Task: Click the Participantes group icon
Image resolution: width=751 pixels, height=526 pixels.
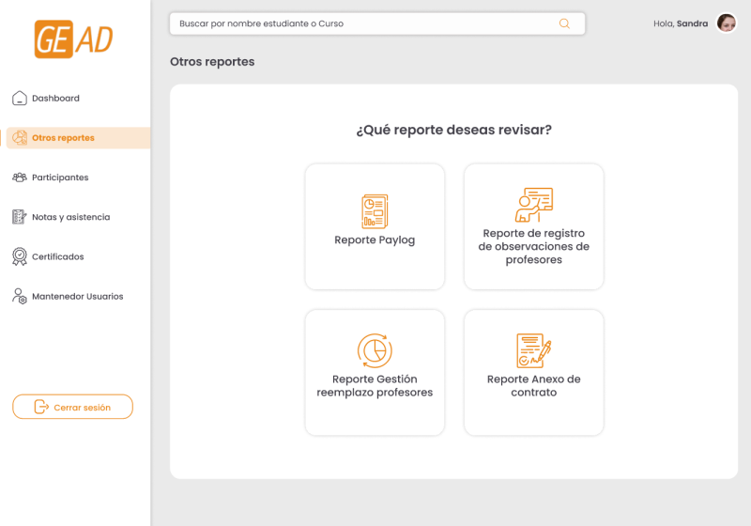Action: (x=19, y=178)
